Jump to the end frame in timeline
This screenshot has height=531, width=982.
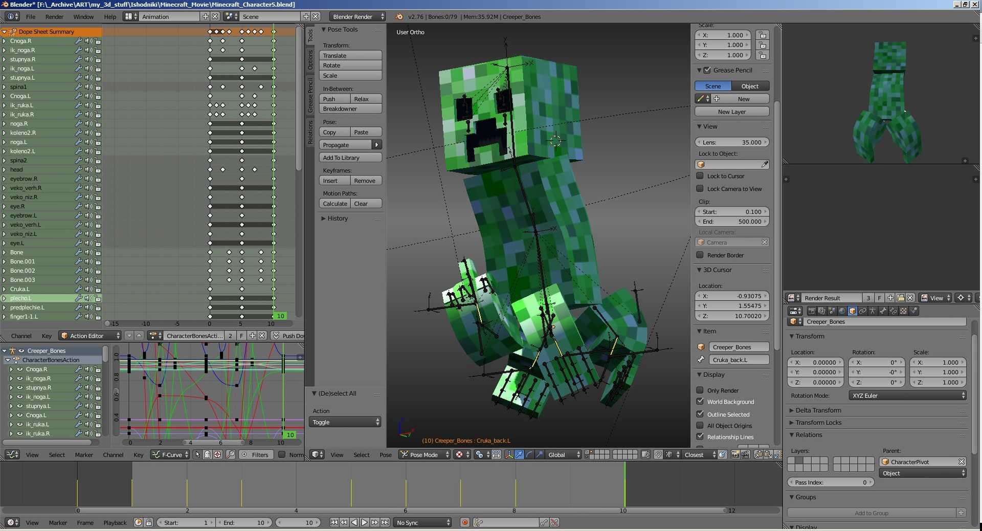click(x=385, y=522)
